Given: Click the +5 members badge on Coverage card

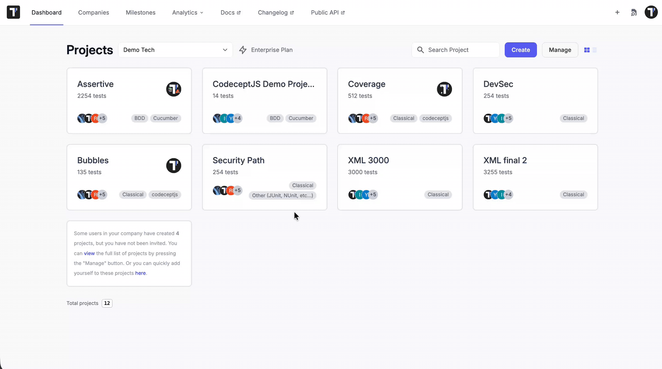Looking at the screenshot, I should pos(373,118).
